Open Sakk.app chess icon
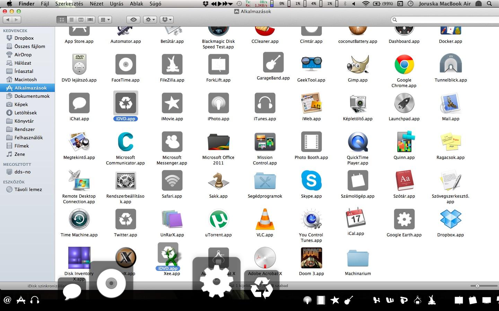 tap(218, 180)
